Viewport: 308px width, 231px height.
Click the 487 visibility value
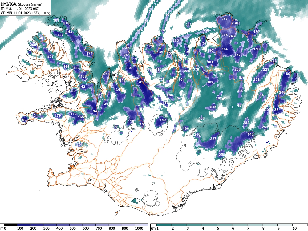pyautogui.click(x=240, y=105)
